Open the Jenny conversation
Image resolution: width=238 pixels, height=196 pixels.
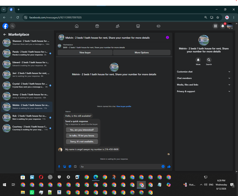pos(27,96)
